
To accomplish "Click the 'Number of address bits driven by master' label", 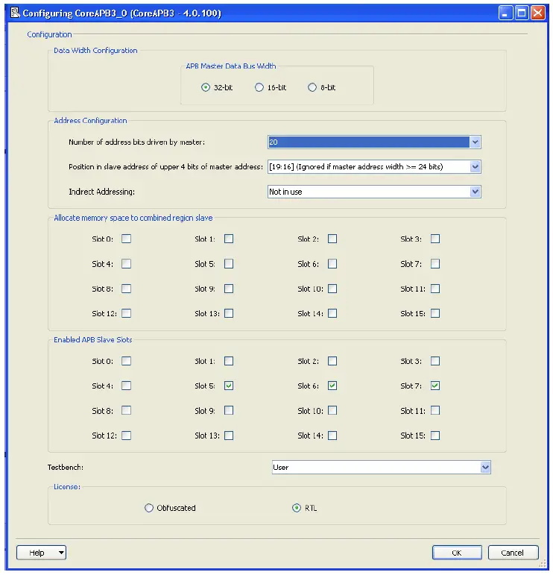I will click(136, 142).
